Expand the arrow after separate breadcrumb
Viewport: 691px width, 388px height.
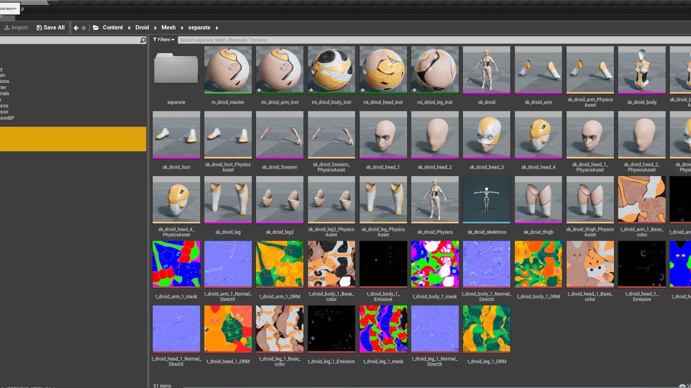[217, 28]
